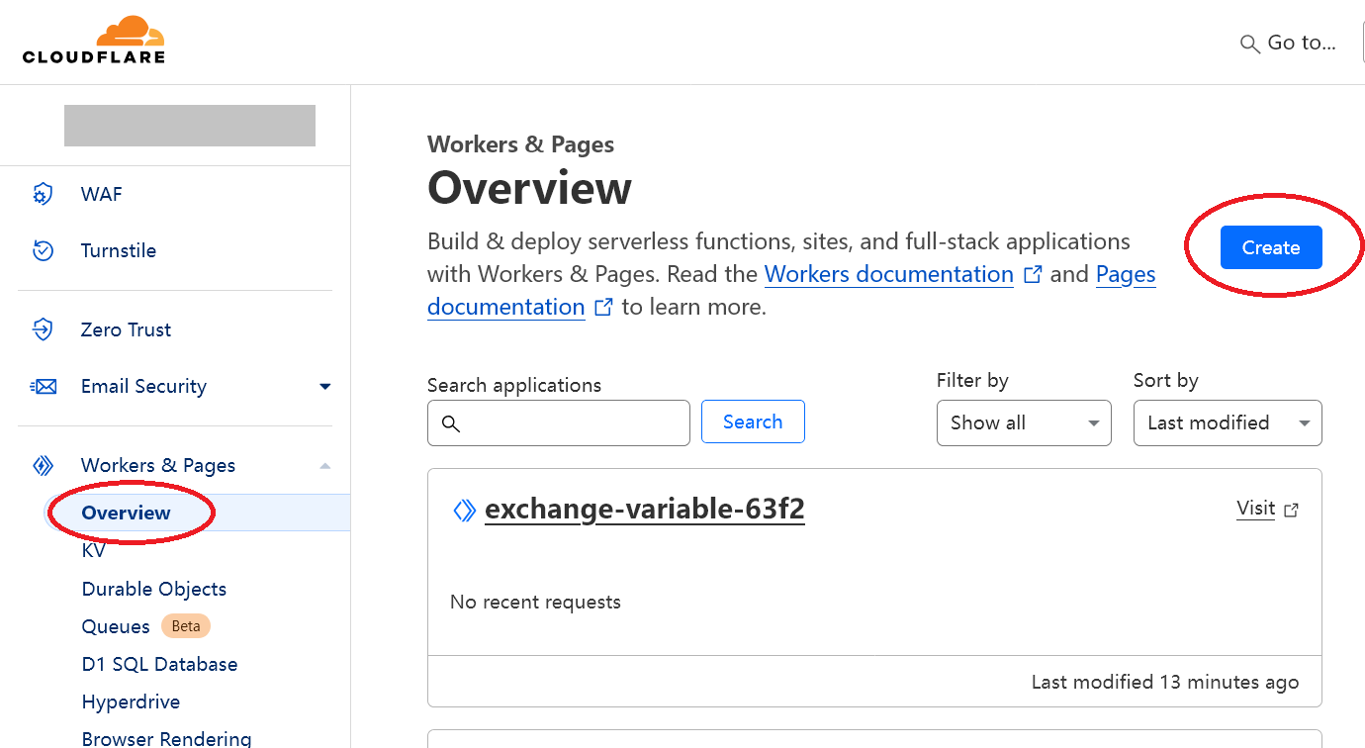Open the Sort by Last modified dropdown
This screenshot has height=748, width=1365.
pyautogui.click(x=1228, y=422)
